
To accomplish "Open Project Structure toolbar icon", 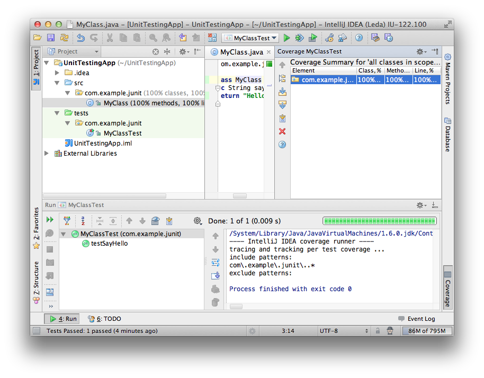I will pyautogui.click(x=342, y=38).
